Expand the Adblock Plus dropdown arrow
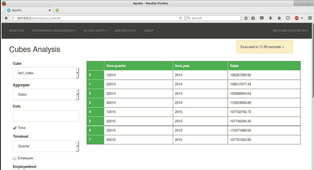 click(302, 18)
